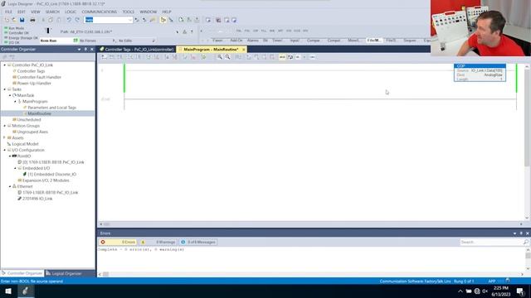The height and width of the screenshot is (298, 531).
Task: Select Embedded Discrete_IO module
Action: point(51,175)
